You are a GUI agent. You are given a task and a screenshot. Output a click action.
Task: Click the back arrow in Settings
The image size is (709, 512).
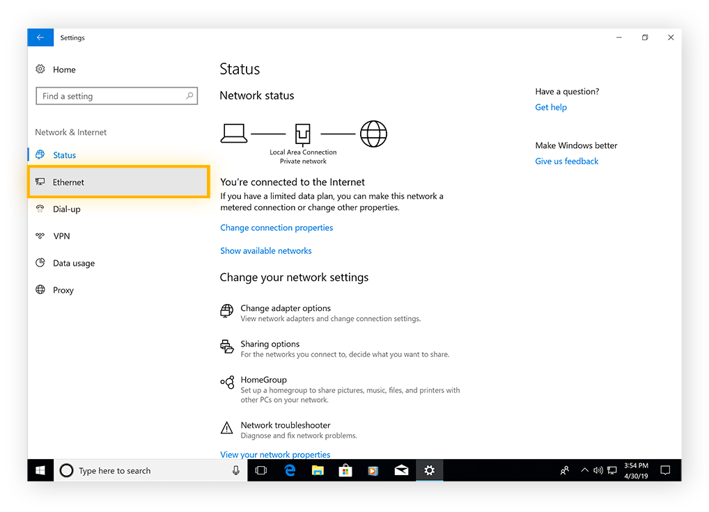coord(40,37)
